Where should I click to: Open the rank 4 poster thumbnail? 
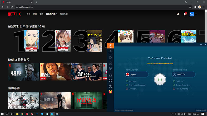[x=126, y=36]
